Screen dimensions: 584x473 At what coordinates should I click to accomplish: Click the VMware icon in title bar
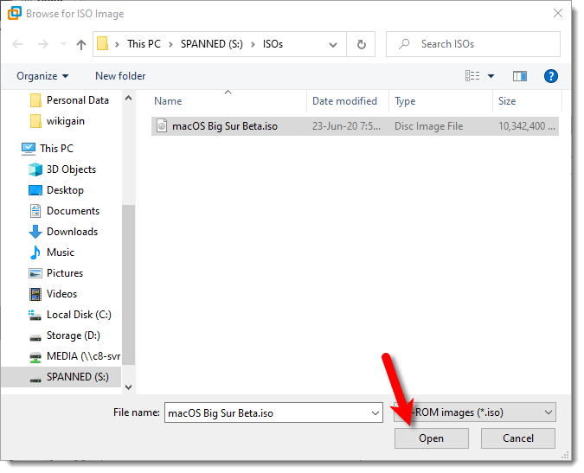point(15,13)
